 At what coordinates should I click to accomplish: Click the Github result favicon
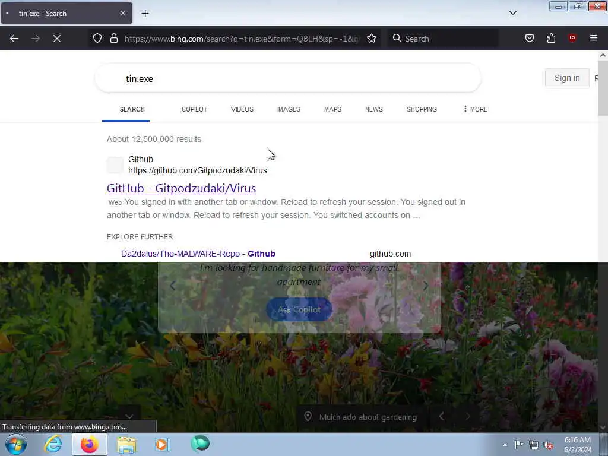click(115, 165)
